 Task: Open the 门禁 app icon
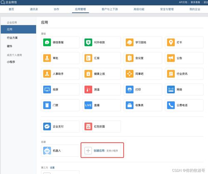tap(47, 105)
